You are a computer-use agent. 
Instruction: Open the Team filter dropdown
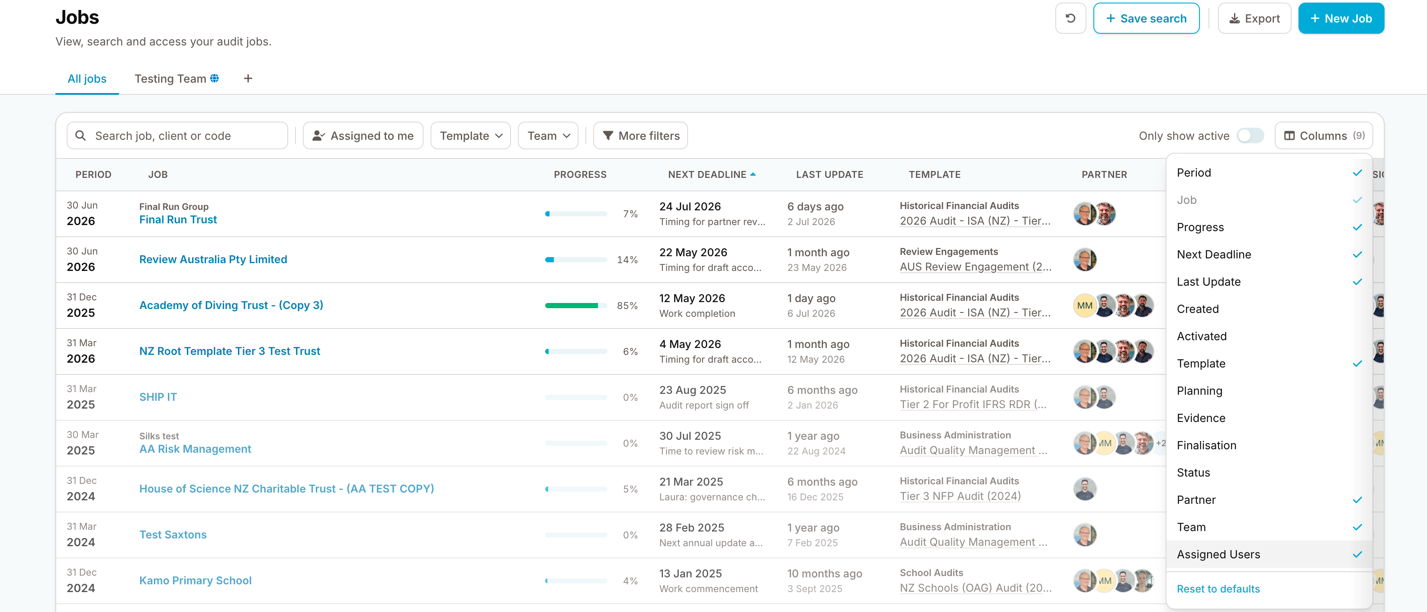pyautogui.click(x=548, y=136)
